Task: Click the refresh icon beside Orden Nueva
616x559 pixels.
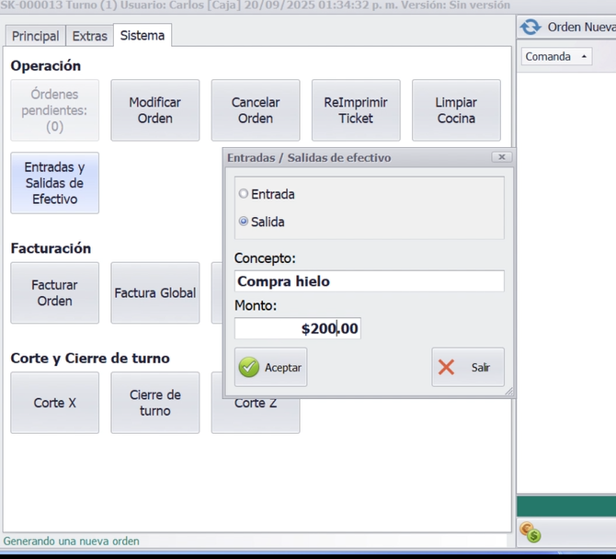Action: coord(530,27)
